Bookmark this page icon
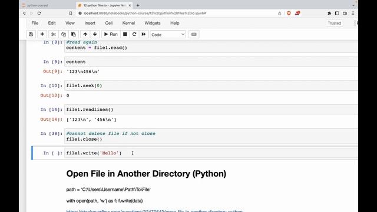Image resolution: width=377 pixels, height=212 pixels. point(71,13)
